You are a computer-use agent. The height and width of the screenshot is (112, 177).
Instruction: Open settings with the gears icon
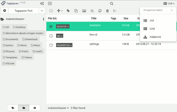[42, 4]
